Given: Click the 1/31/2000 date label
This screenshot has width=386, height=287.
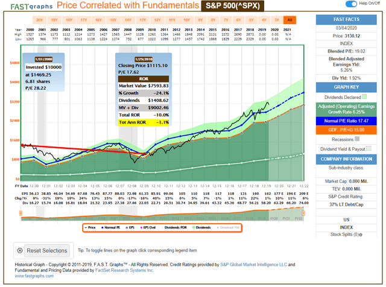Looking at the screenshot, I should tap(43, 59).
